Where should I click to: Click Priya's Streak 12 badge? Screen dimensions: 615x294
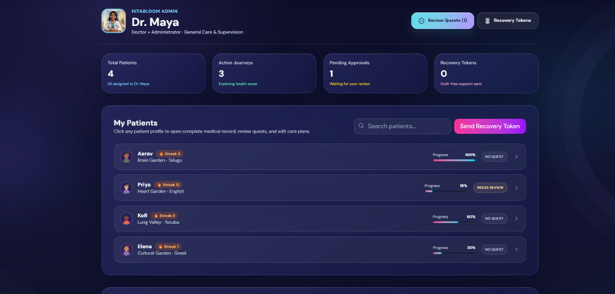(168, 184)
